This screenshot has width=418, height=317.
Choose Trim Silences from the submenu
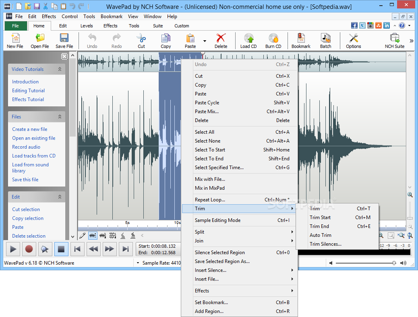point(338,244)
